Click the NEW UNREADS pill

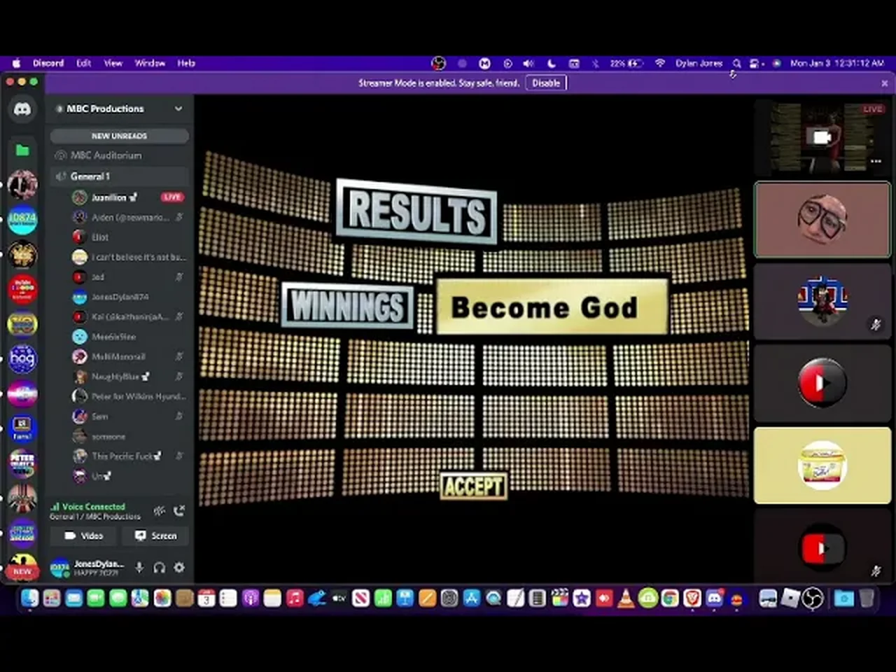click(x=119, y=136)
